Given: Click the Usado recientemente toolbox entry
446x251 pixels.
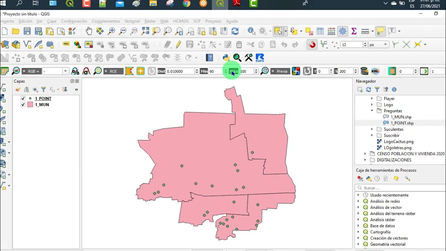Looking at the screenshot, I should [x=389, y=195].
